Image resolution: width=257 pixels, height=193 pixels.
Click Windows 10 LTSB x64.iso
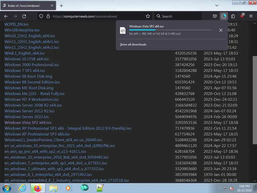[x=27, y=59]
